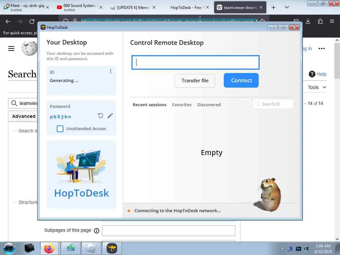Enable the Unattended Access checkbox

click(60, 128)
